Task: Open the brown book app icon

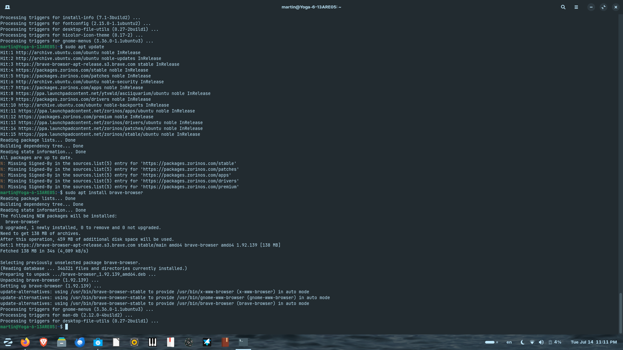Action: point(225,342)
